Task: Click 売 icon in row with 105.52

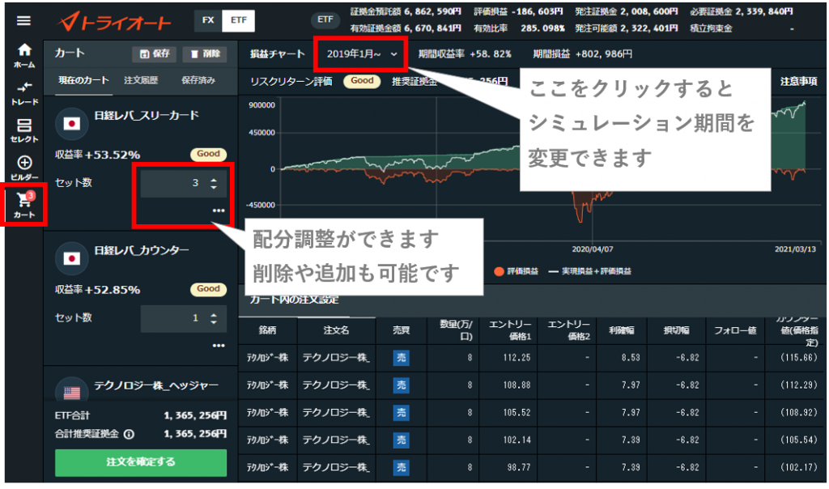Action: (x=402, y=412)
